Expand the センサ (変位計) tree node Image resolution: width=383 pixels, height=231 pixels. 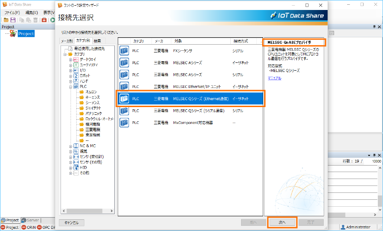pyautogui.click(x=71, y=157)
